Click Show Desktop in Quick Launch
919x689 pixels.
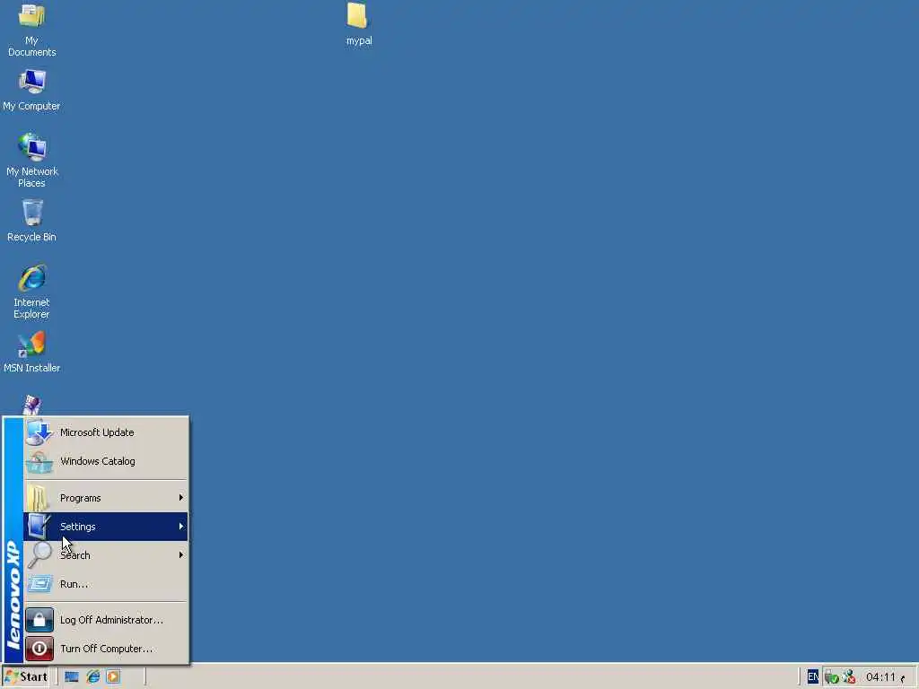(72, 676)
